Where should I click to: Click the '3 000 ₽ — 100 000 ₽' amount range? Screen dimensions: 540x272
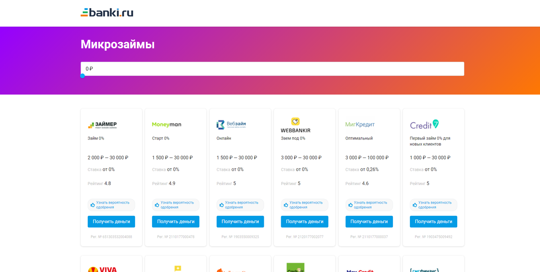(x=367, y=158)
